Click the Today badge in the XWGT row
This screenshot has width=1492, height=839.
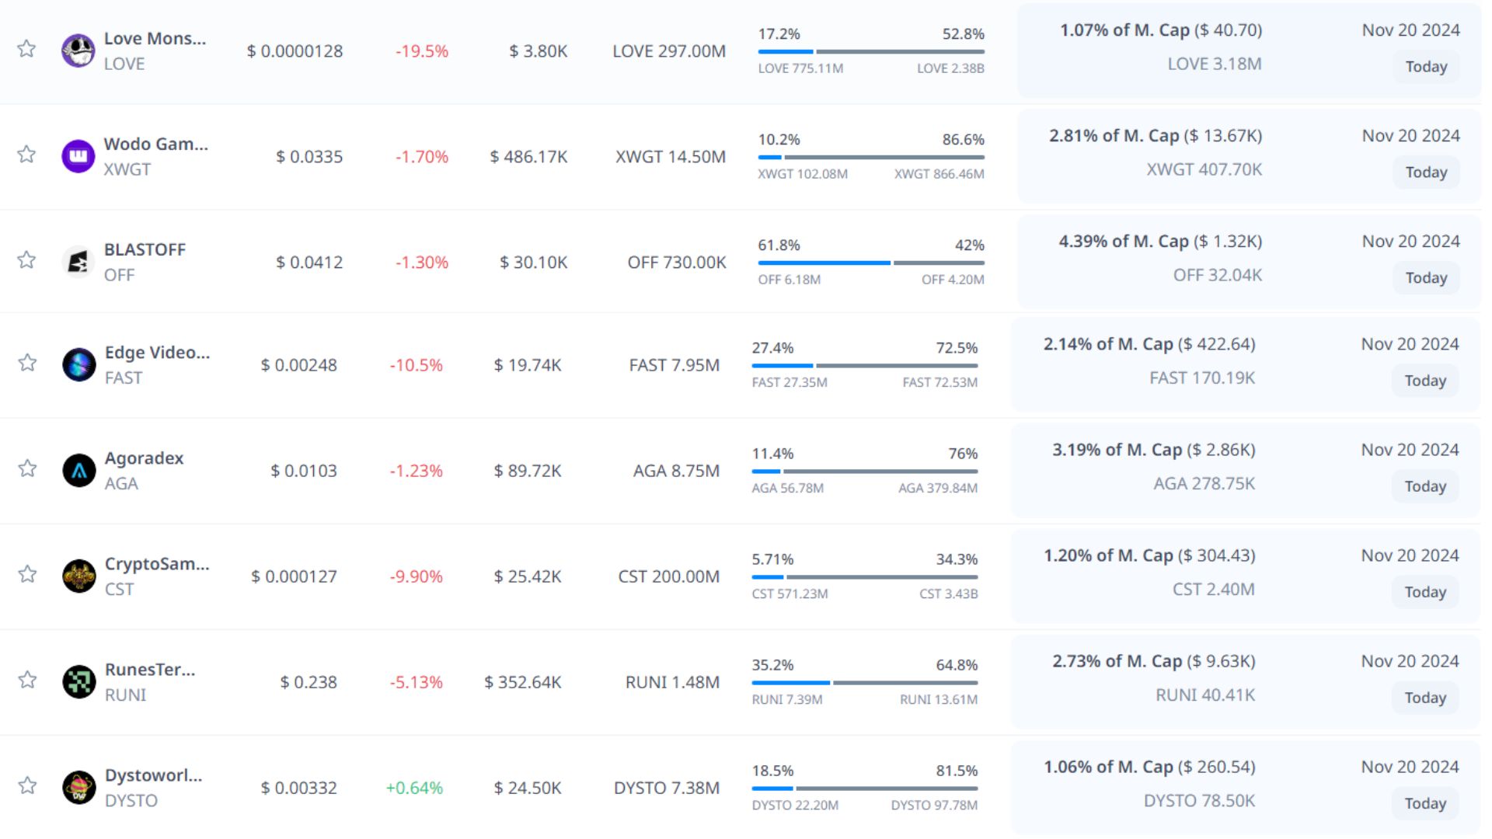[1425, 172]
